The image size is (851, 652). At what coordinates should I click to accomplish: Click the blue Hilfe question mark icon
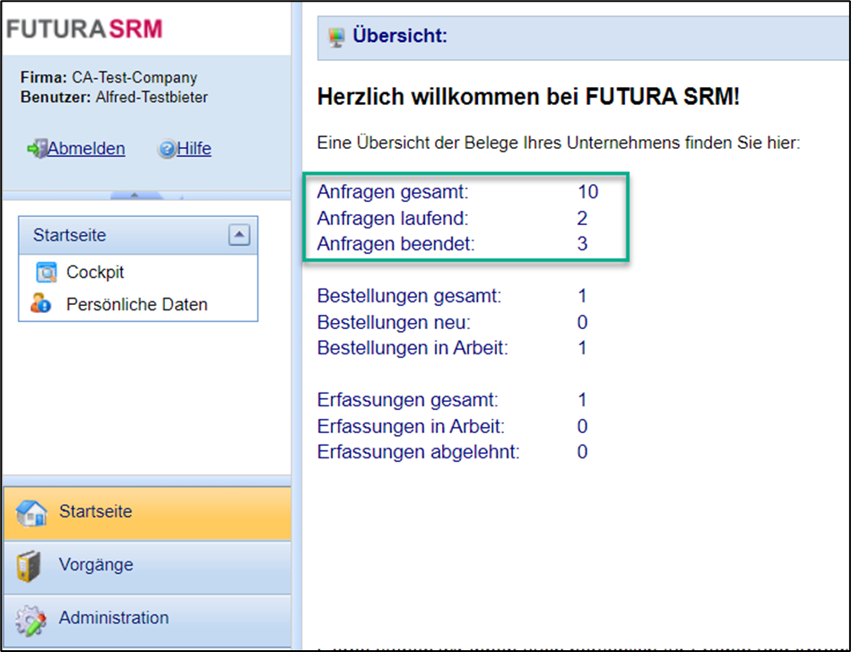click(x=166, y=150)
